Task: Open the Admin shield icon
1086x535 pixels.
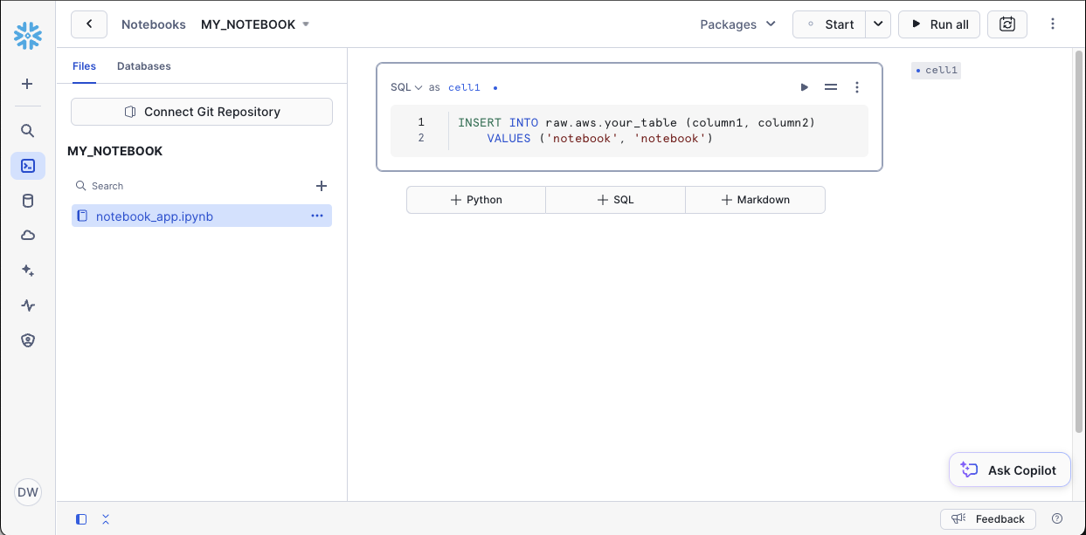Action: click(28, 340)
